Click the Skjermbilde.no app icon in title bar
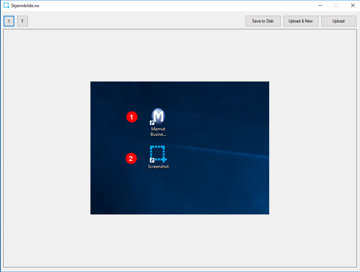The width and height of the screenshot is (360, 272). [x=6, y=5]
